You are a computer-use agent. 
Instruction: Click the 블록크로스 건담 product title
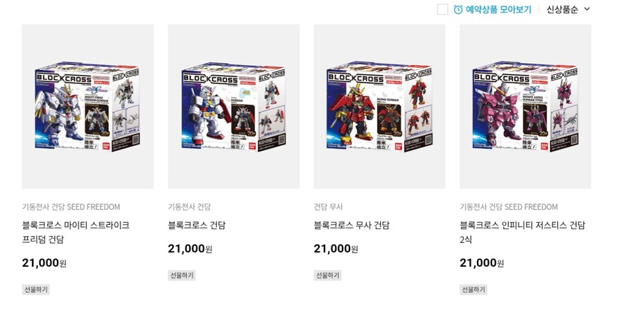[197, 225]
